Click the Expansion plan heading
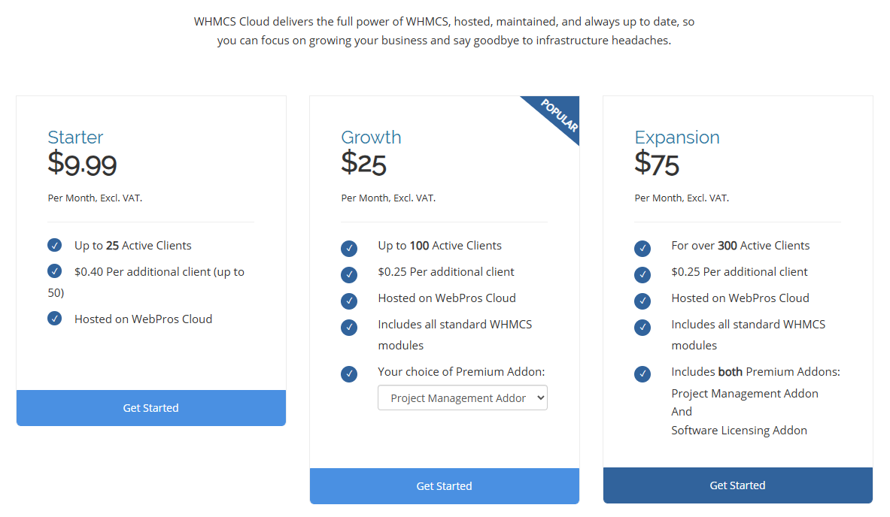 pos(676,138)
